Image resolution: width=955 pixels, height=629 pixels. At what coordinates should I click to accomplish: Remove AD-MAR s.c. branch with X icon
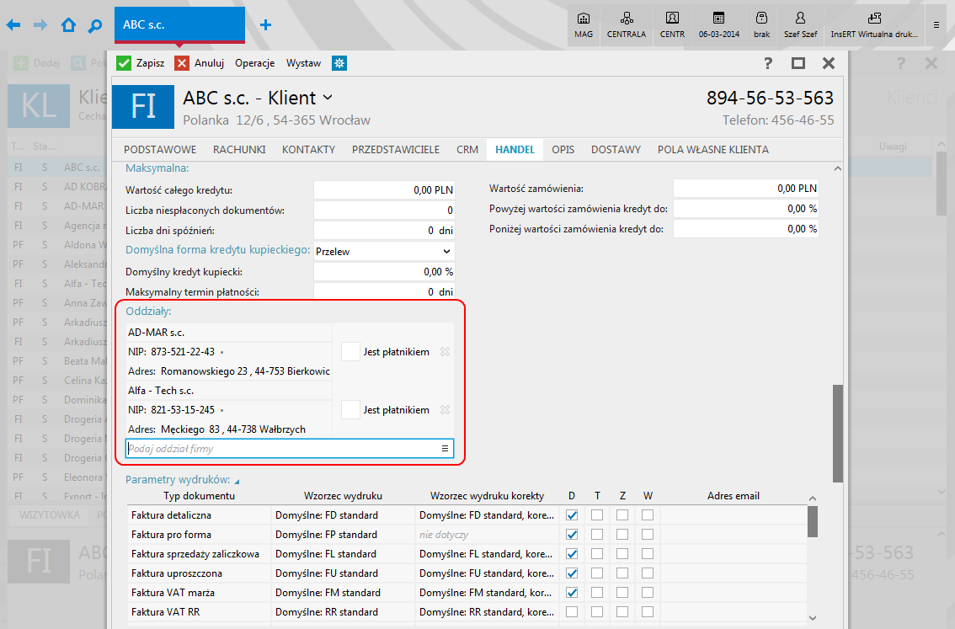point(445,352)
